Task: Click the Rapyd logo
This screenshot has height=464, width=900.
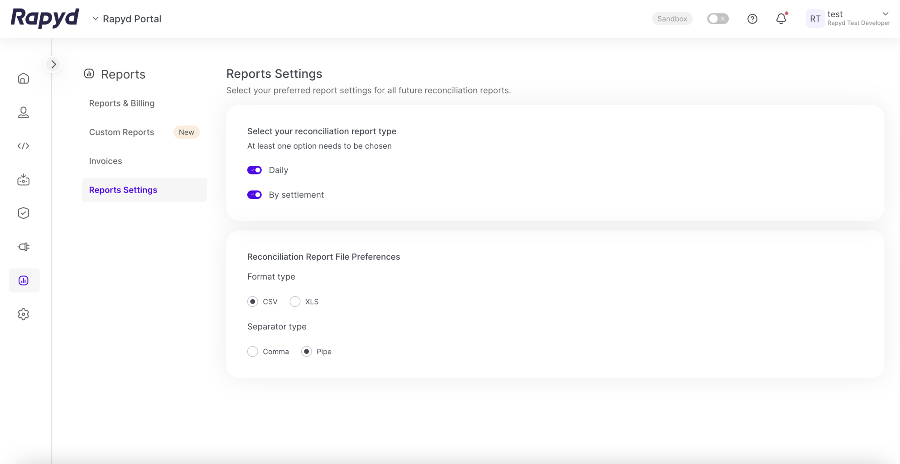Action: 45,18
